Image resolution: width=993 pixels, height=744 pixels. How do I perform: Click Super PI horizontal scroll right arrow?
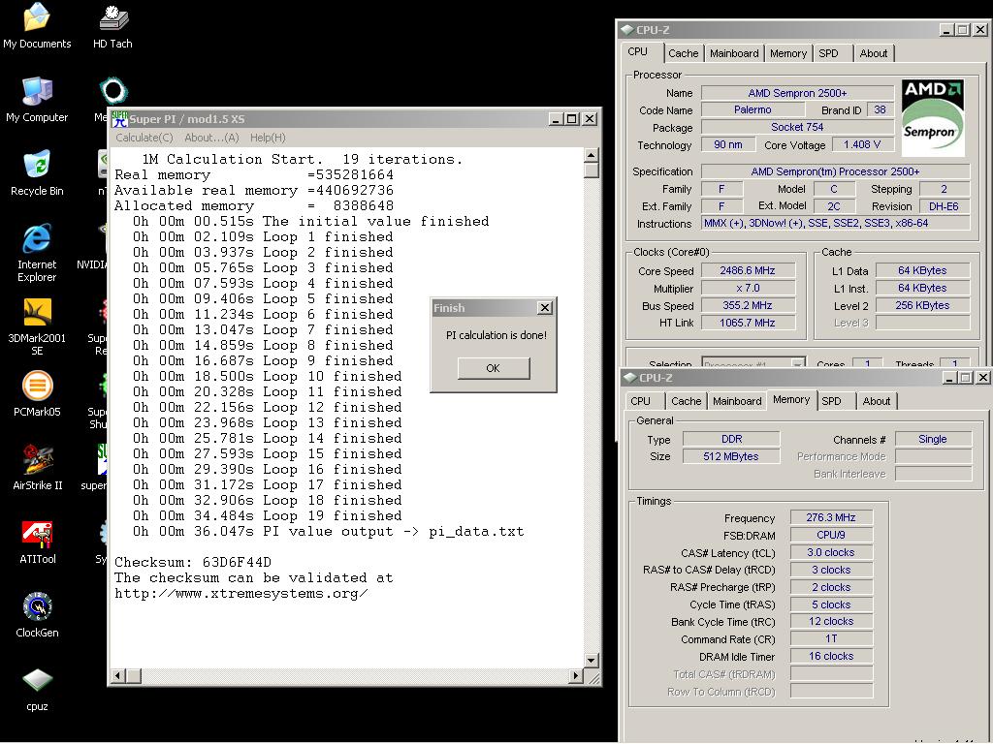(x=575, y=676)
